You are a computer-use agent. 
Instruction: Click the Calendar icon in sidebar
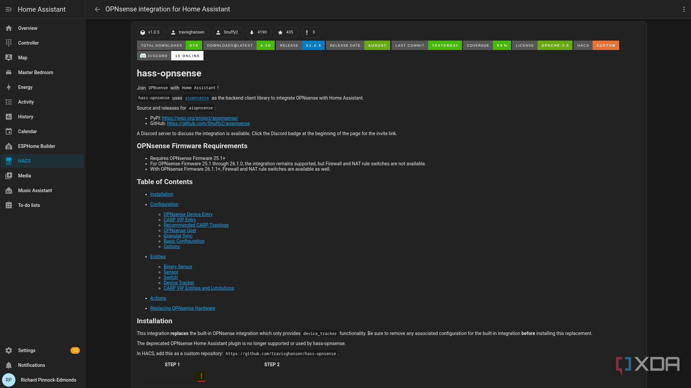(x=9, y=131)
